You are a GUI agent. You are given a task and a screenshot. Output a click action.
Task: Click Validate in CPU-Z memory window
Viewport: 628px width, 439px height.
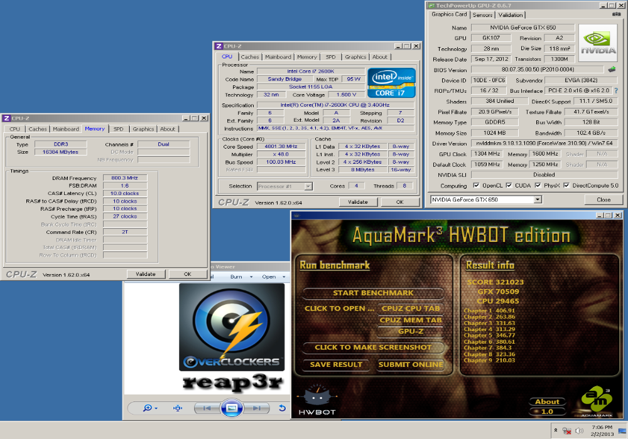(x=146, y=274)
